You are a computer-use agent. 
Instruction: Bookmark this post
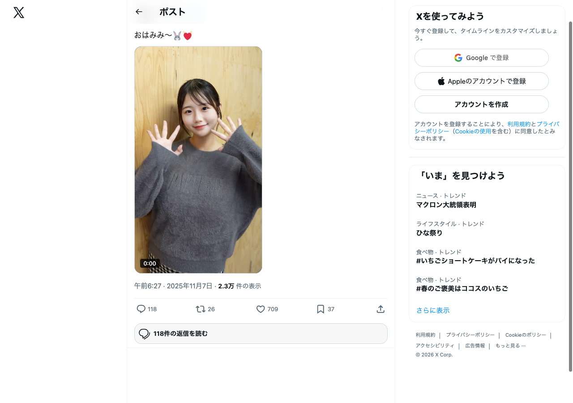point(321,309)
